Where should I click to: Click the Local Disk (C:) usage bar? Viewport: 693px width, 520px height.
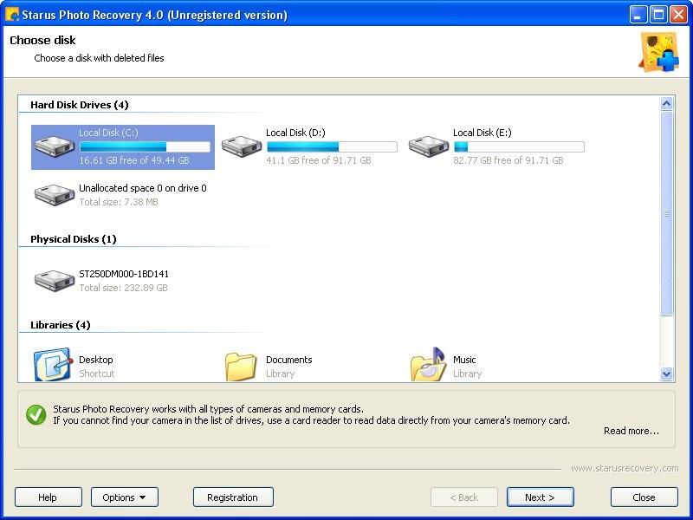(x=145, y=146)
